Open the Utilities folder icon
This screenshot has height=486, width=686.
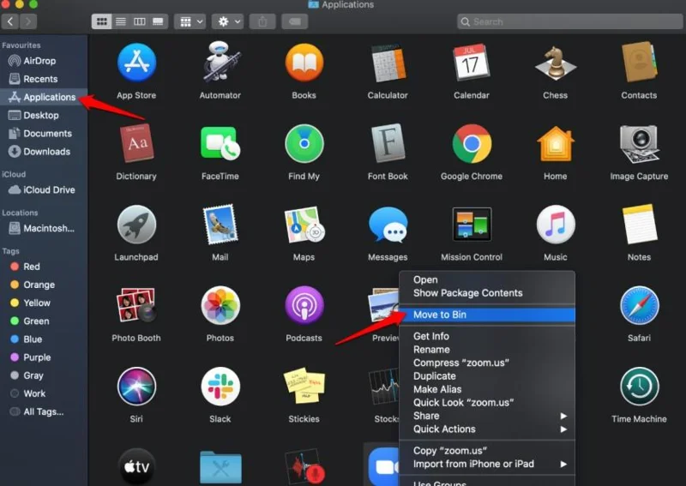click(x=220, y=467)
